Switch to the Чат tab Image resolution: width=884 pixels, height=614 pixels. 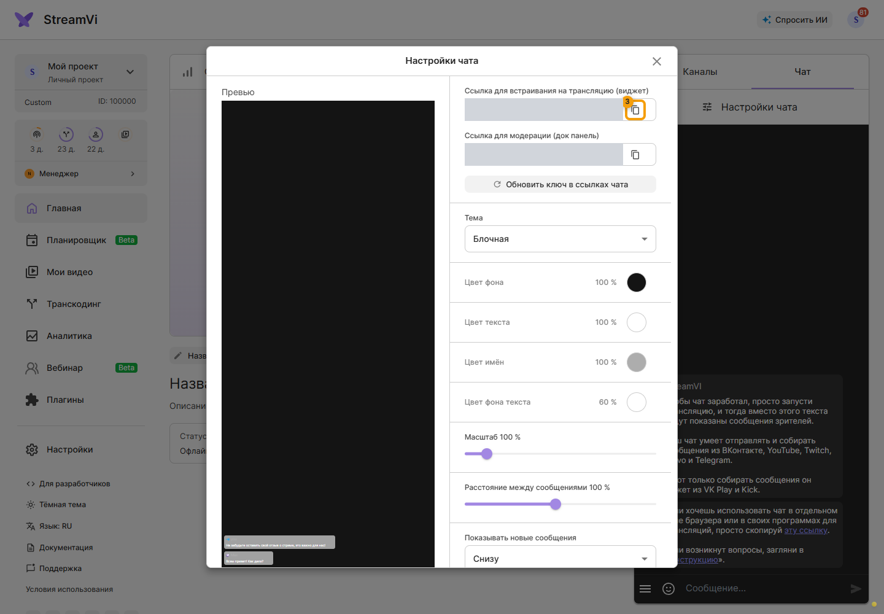tap(802, 72)
